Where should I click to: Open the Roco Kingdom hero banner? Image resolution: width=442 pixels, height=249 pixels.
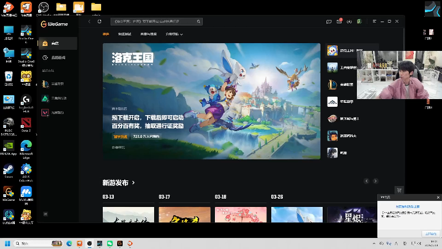click(x=212, y=101)
